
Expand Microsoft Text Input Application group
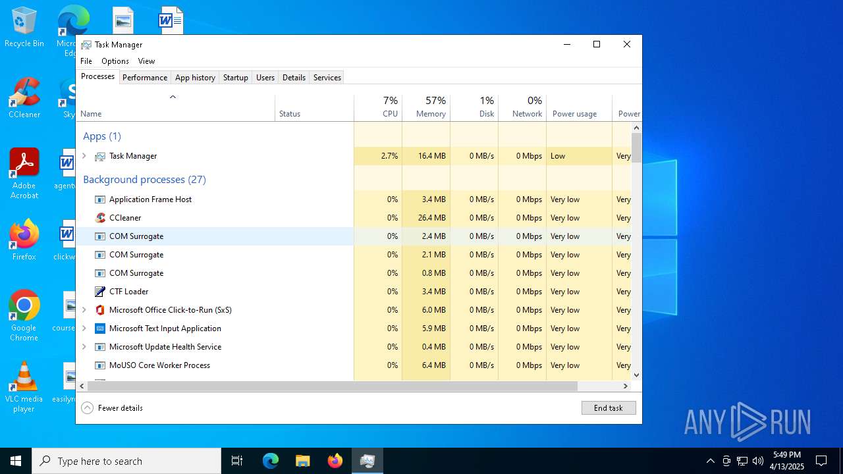pos(84,329)
